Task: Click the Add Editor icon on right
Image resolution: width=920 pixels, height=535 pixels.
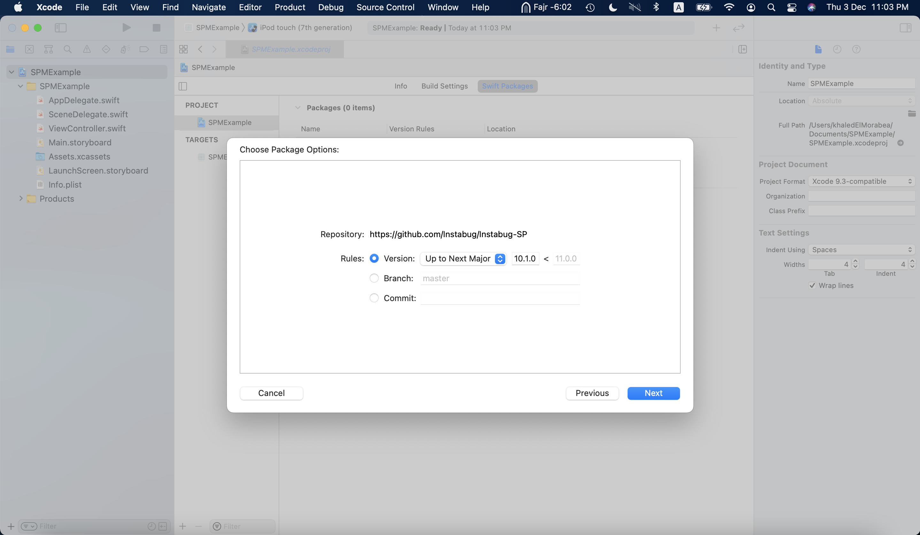Action: (x=743, y=49)
